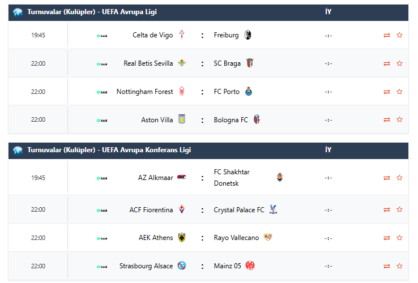Open the Nottingham Forest team link

pos(145,92)
